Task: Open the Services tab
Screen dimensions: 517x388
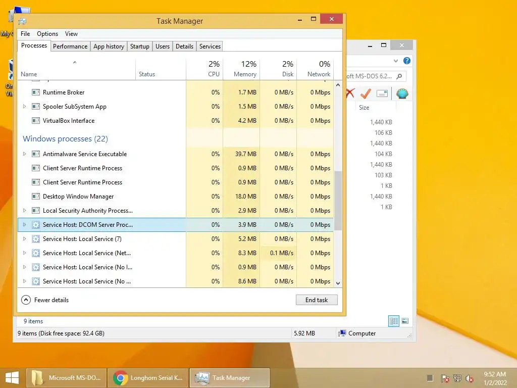Action: click(210, 46)
